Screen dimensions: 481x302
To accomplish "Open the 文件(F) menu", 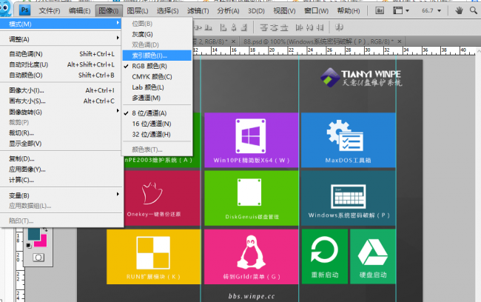I will [x=50, y=11].
